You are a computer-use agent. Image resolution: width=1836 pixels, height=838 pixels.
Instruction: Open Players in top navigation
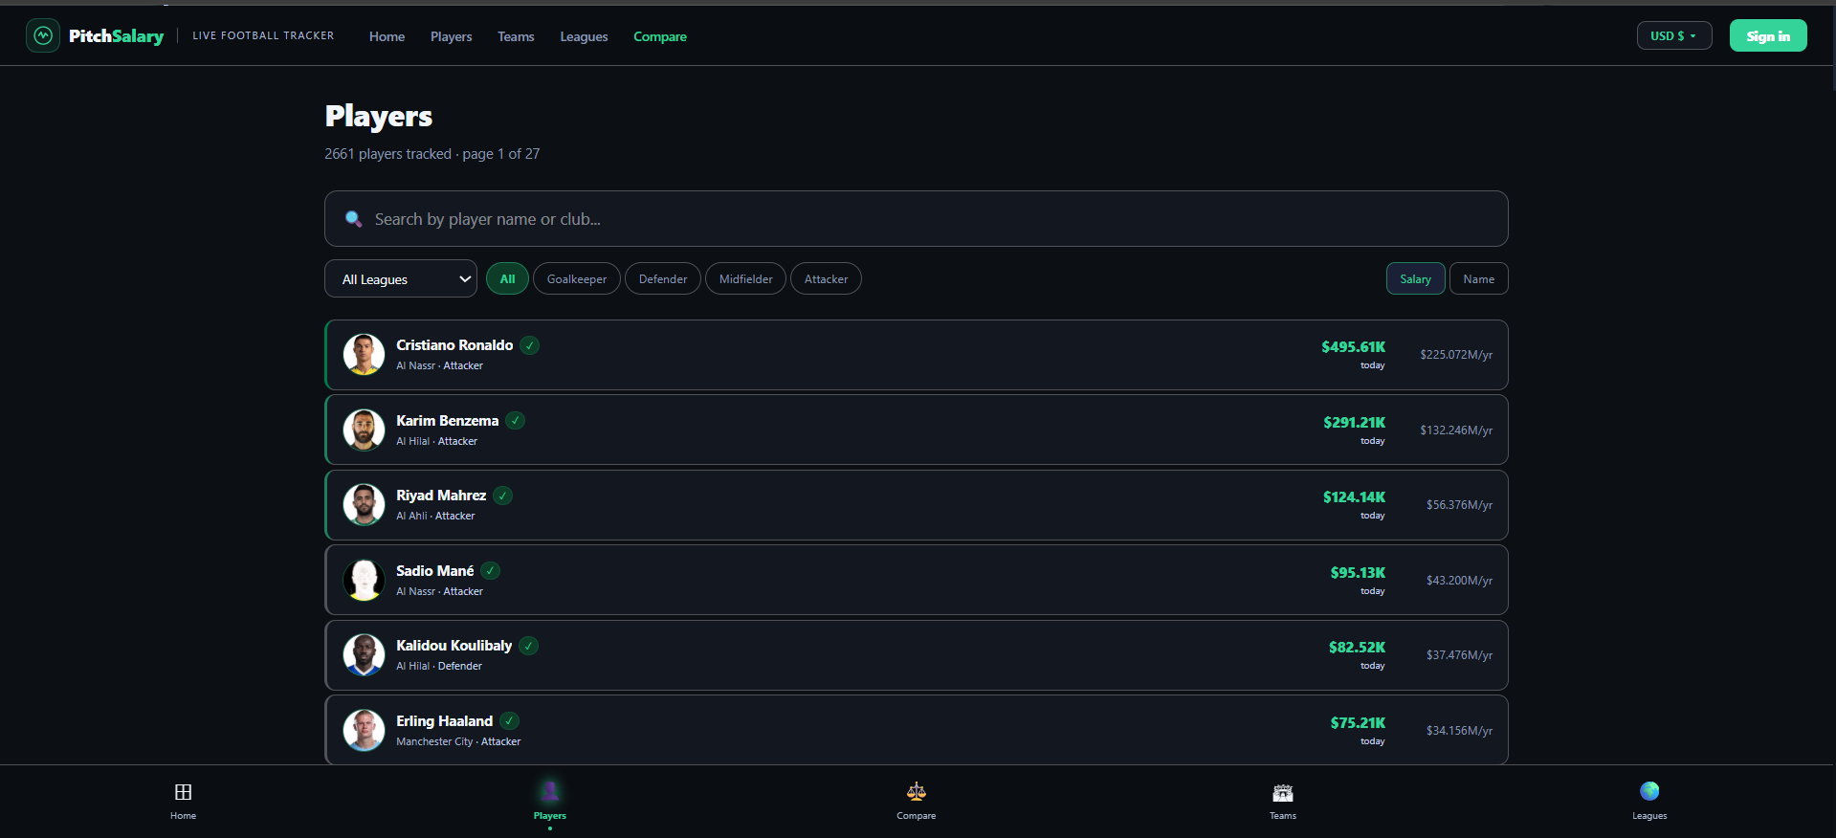(452, 36)
